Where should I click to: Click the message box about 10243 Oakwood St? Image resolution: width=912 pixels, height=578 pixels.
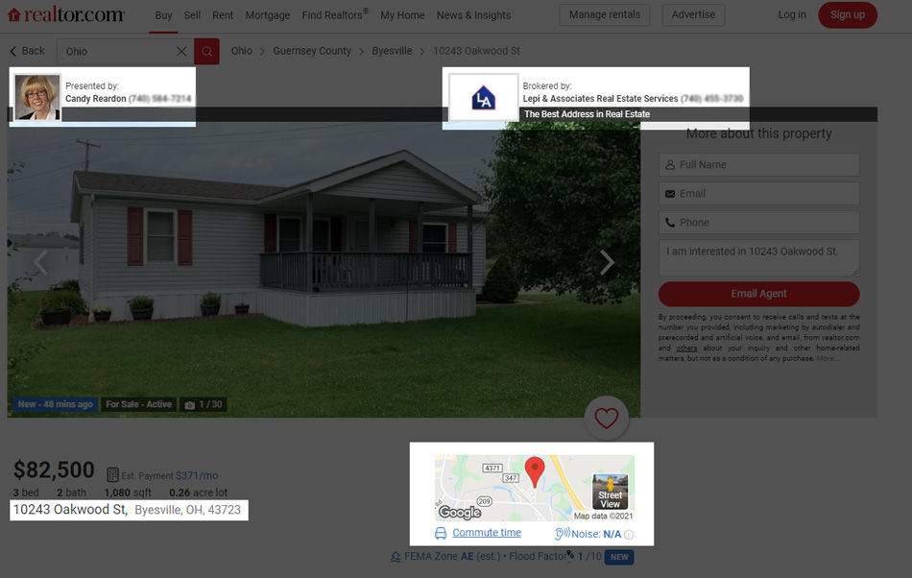click(759, 257)
